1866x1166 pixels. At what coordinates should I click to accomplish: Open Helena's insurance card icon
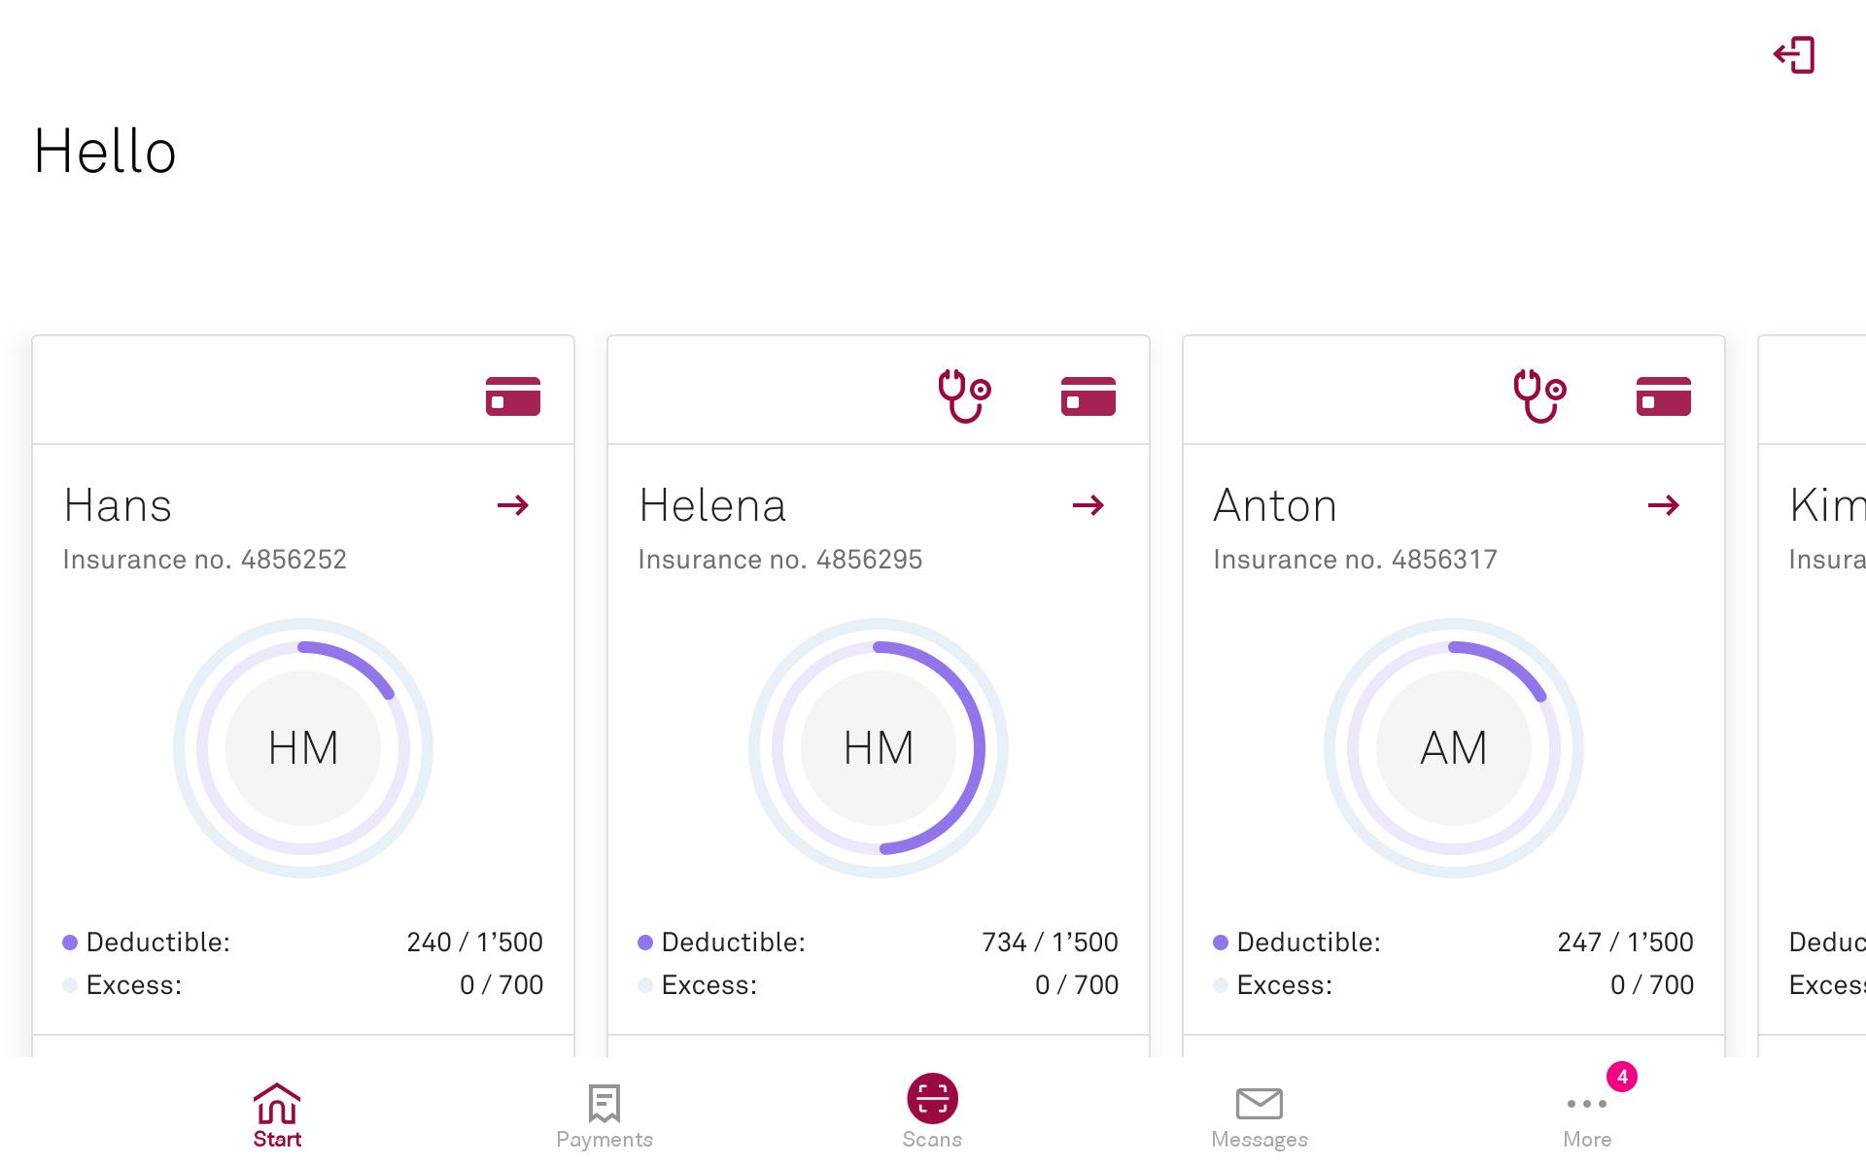coord(1088,395)
